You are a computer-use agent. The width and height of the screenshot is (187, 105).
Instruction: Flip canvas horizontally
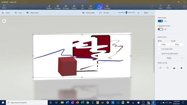click(174, 68)
